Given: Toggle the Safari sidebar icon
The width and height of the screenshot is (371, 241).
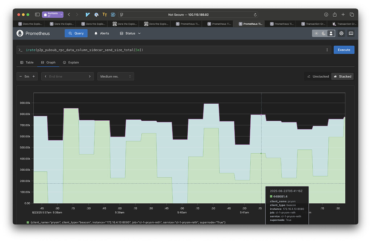Looking at the screenshot, I should click(37, 14).
